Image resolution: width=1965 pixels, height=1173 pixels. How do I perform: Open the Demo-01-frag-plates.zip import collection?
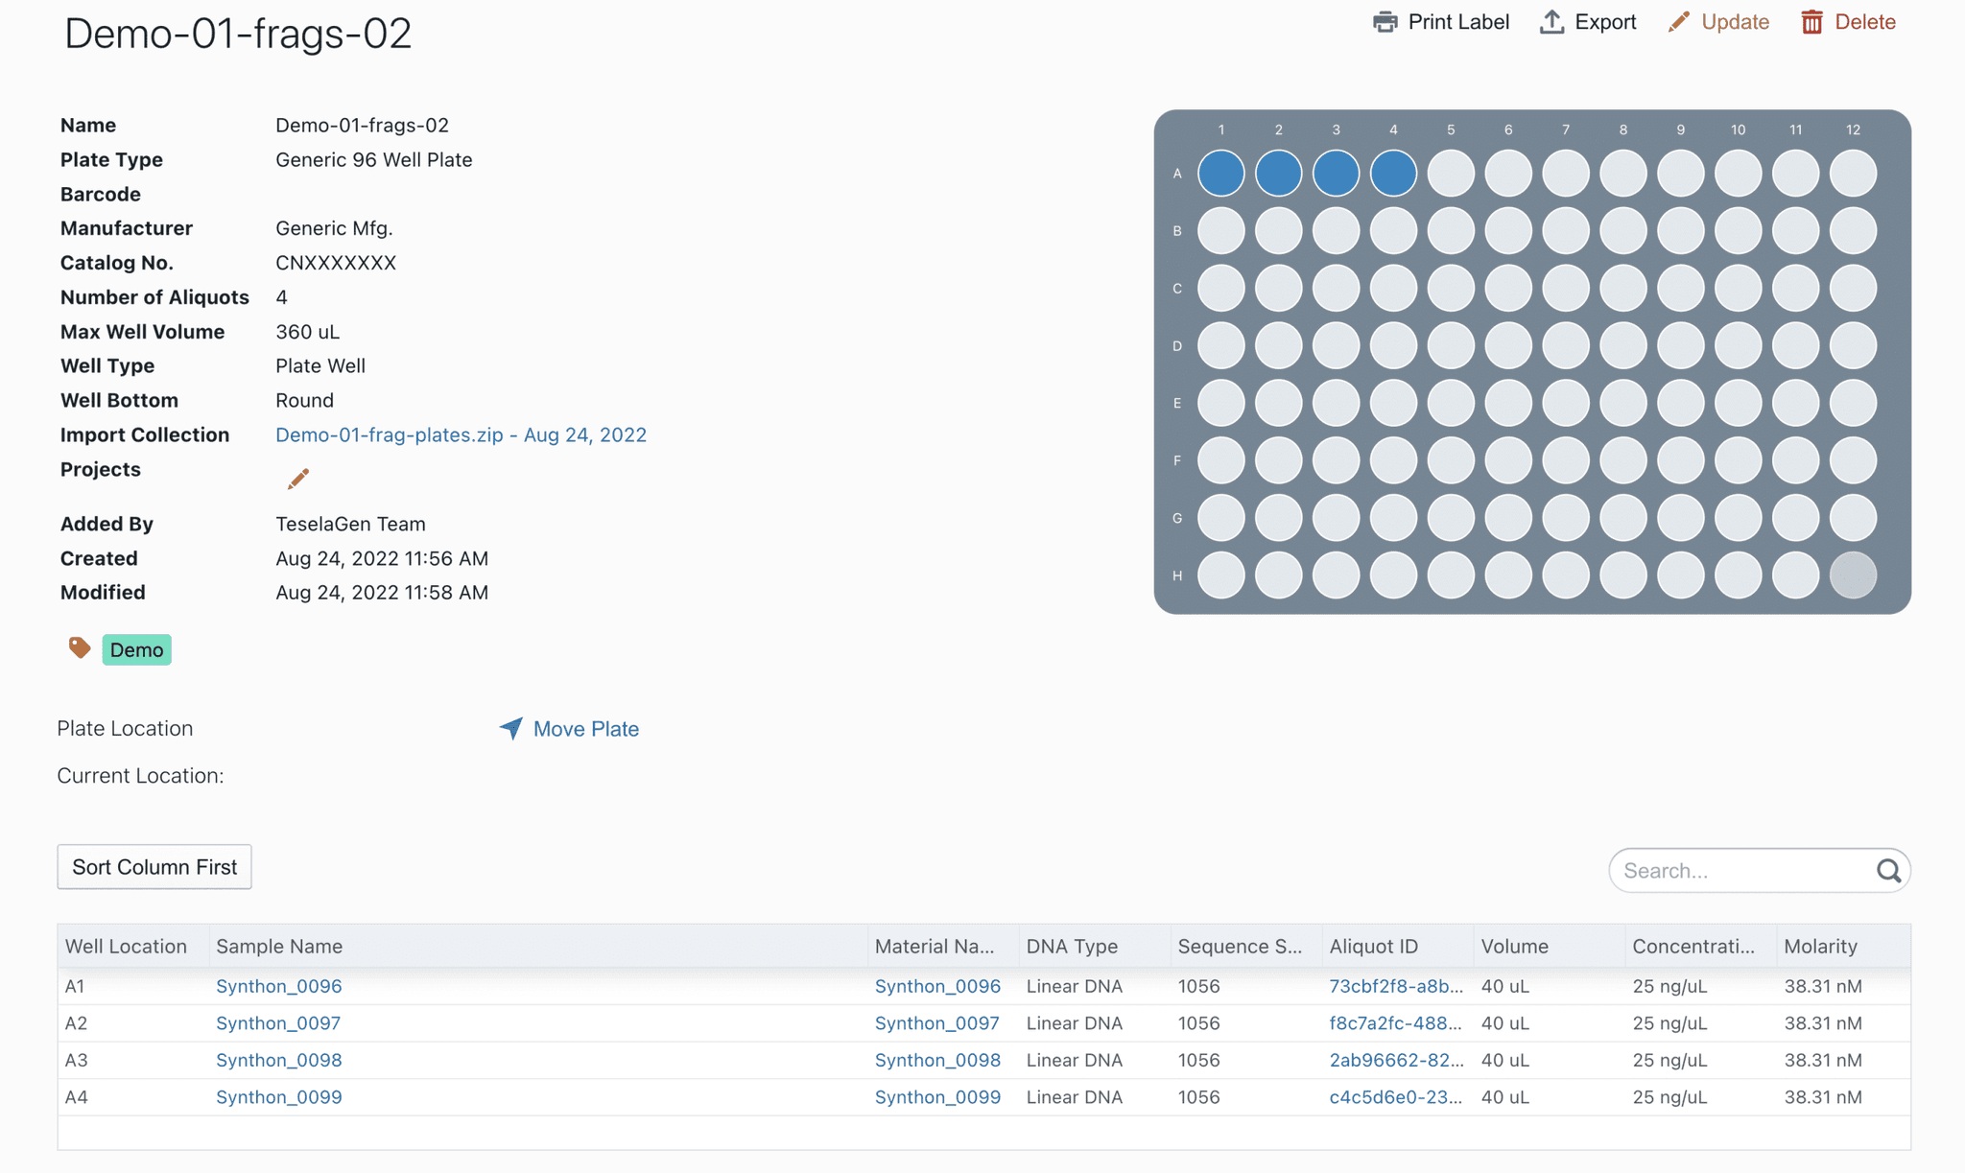click(x=461, y=434)
